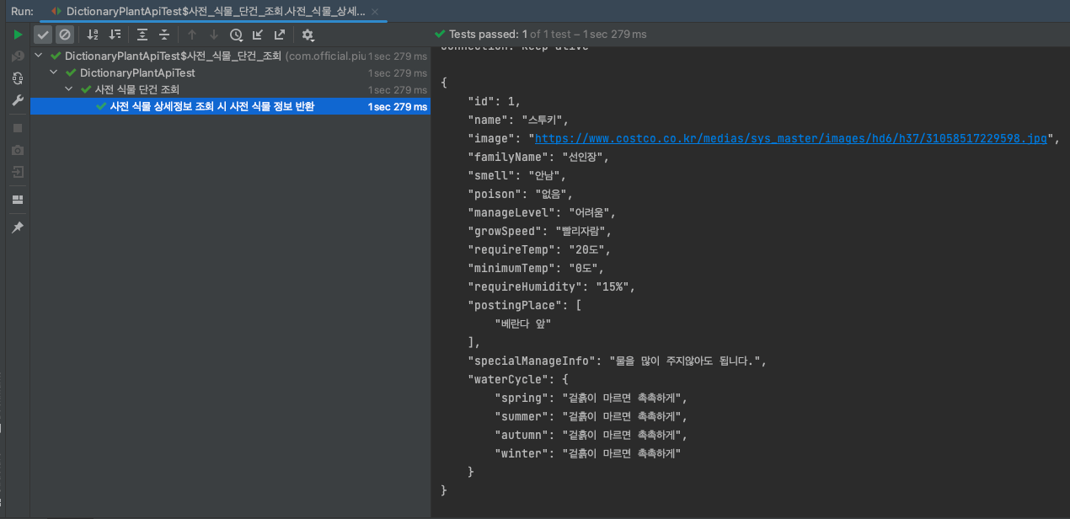
Task: Click the Export Test Results icon
Action: point(280,35)
